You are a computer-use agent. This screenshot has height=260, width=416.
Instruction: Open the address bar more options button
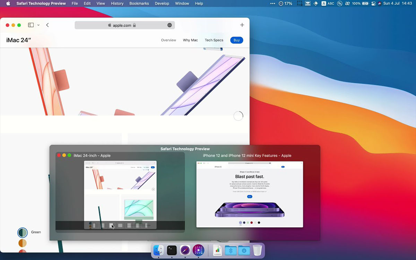click(170, 25)
